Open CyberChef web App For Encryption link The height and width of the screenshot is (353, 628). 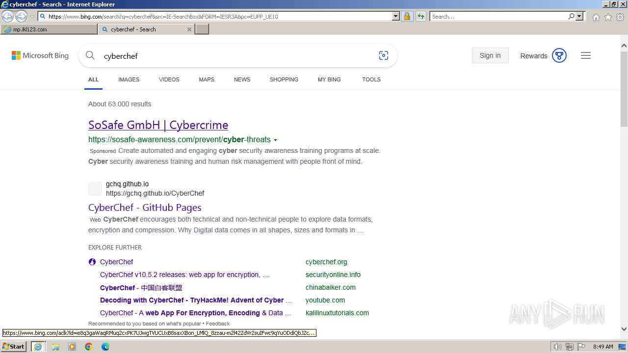(195, 313)
